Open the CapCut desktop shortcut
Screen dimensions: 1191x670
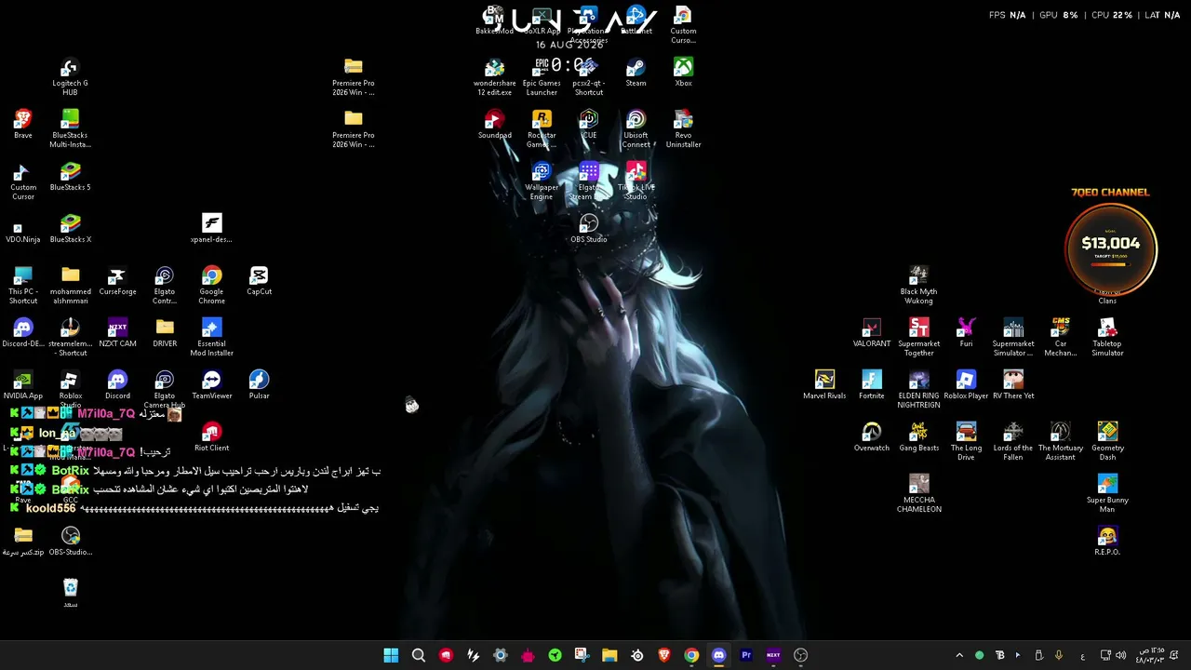pos(259,281)
